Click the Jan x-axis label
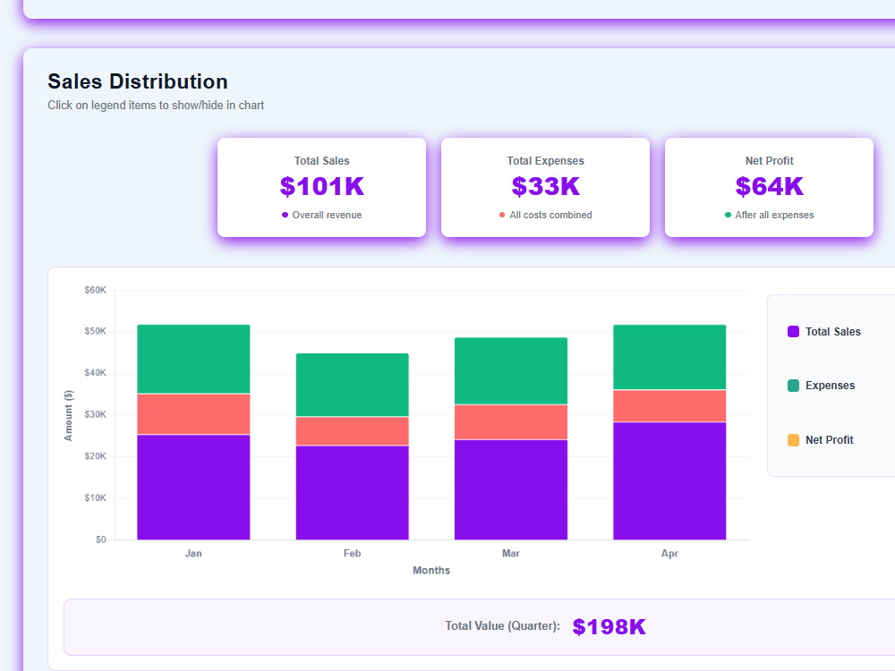This screenshot has height=671, width=895. pos(193,554)
